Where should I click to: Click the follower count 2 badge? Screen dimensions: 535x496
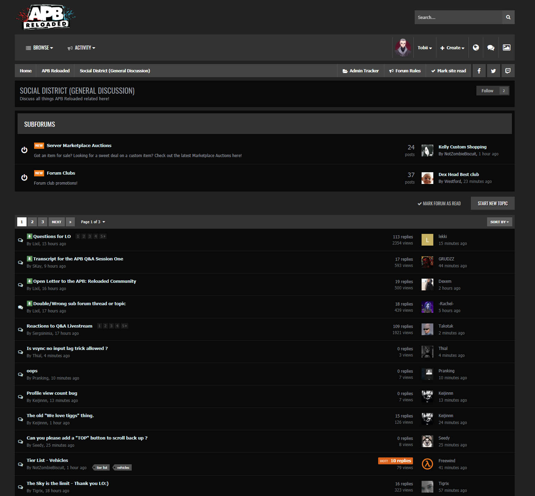tap(504, 91)
